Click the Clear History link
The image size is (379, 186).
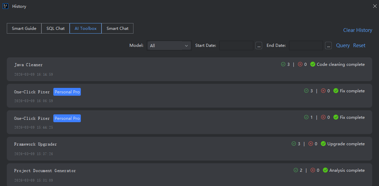pos(358,30)
